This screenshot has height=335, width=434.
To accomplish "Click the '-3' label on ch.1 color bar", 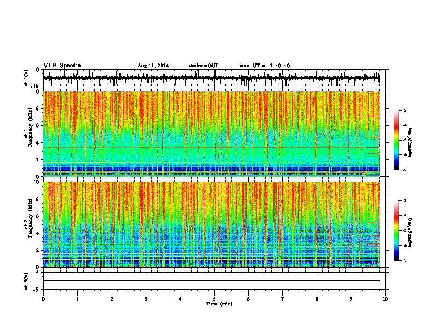I will (404, 110).
